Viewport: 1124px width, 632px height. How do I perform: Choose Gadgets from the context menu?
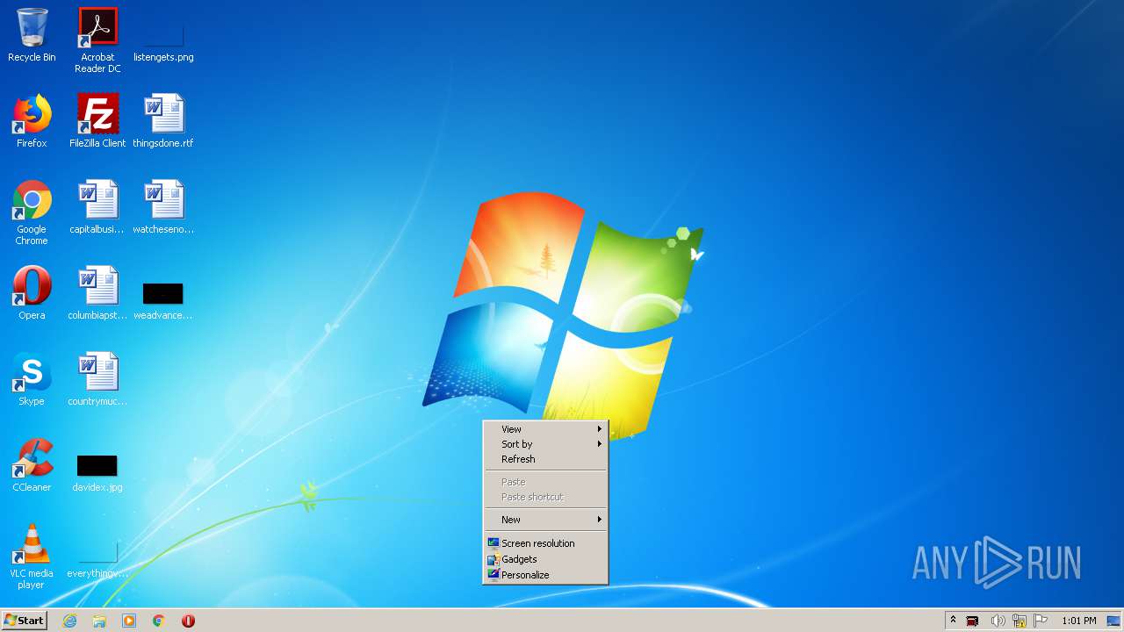tap(545, 559)
